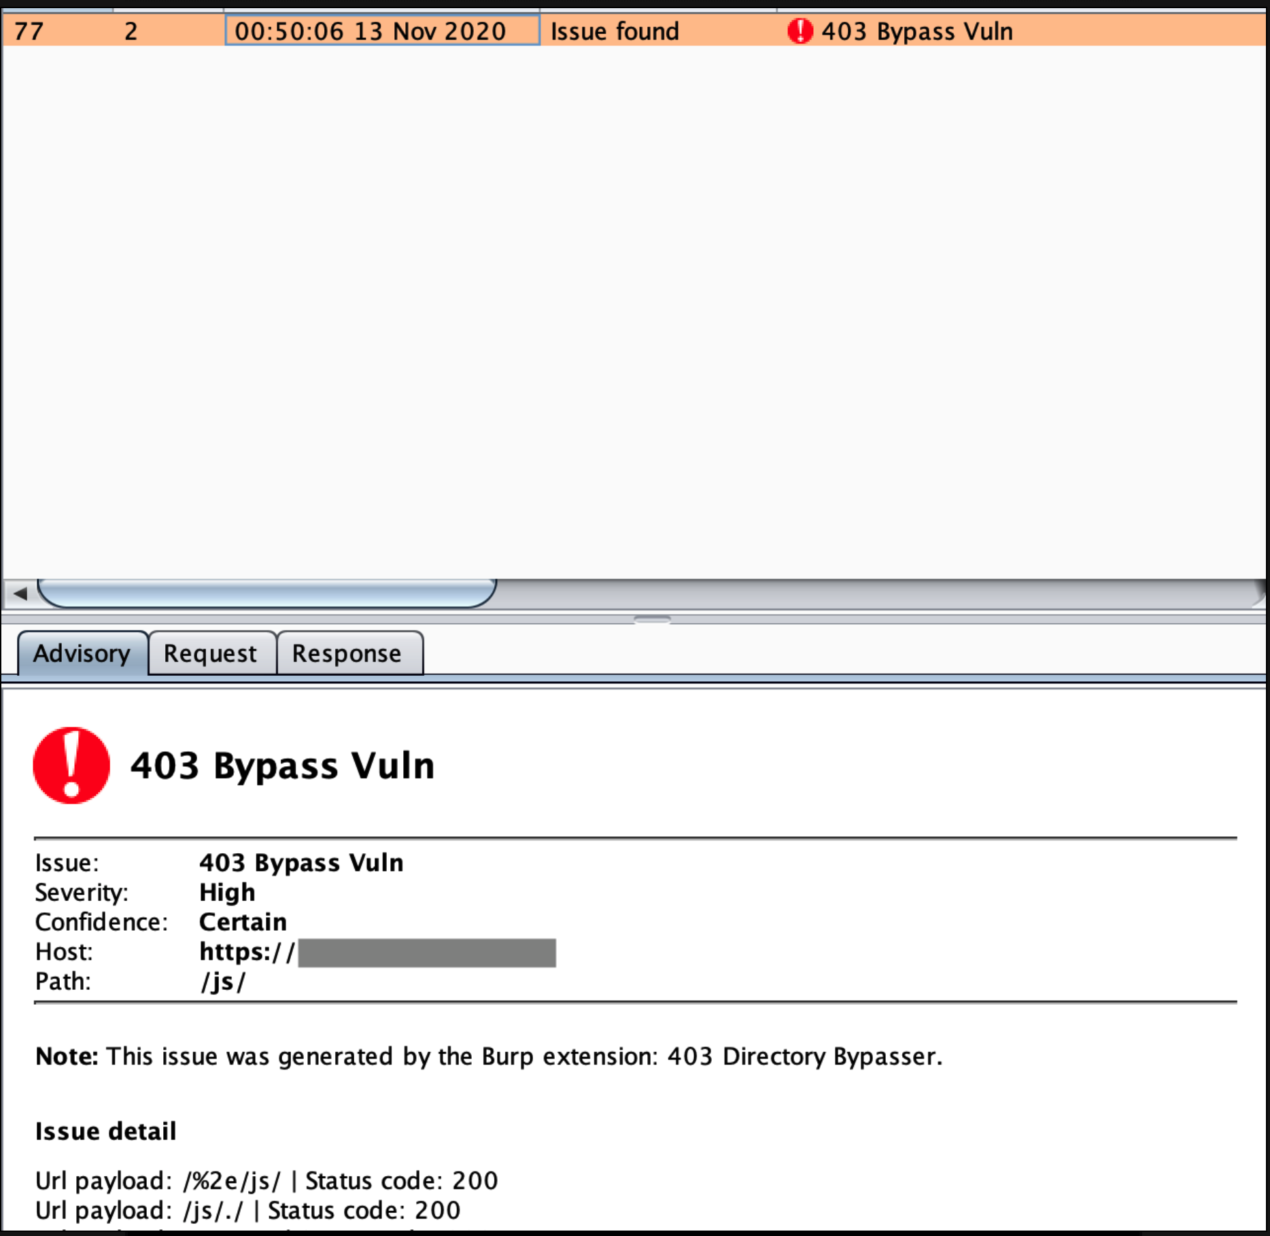Viewport: 1270px width, 1236px height.
Task: Click the /js/./ URL payload line
Action: tap(247, 1211)
